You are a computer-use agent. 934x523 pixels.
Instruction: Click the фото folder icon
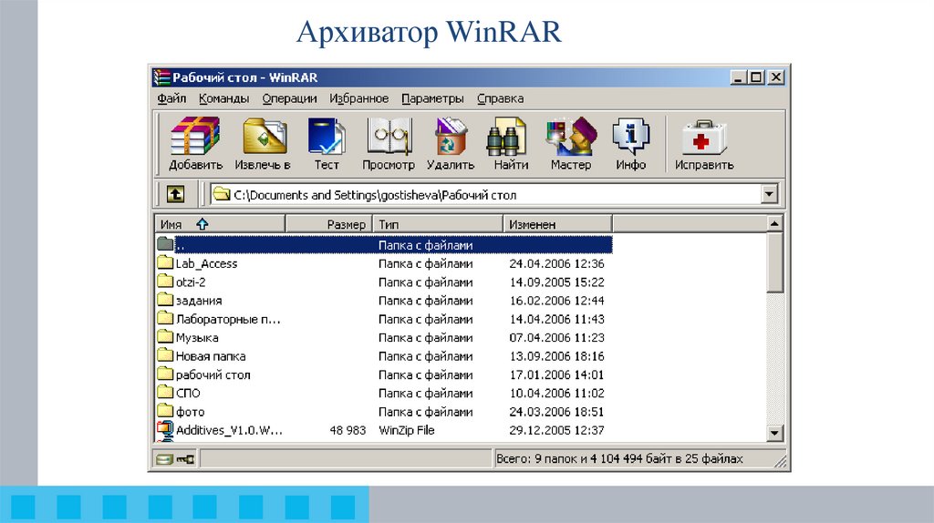[165, 410]
